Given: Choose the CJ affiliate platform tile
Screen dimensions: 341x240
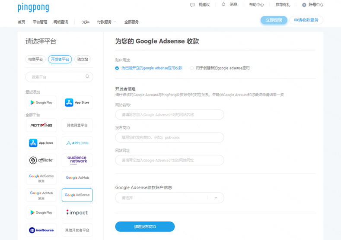Looking at the screenshot, I should (41, 160).
